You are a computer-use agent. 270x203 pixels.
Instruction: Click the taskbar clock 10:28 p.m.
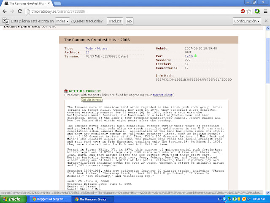coord(259,199)
